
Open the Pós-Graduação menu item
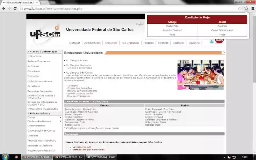click(x=130, y=43)
